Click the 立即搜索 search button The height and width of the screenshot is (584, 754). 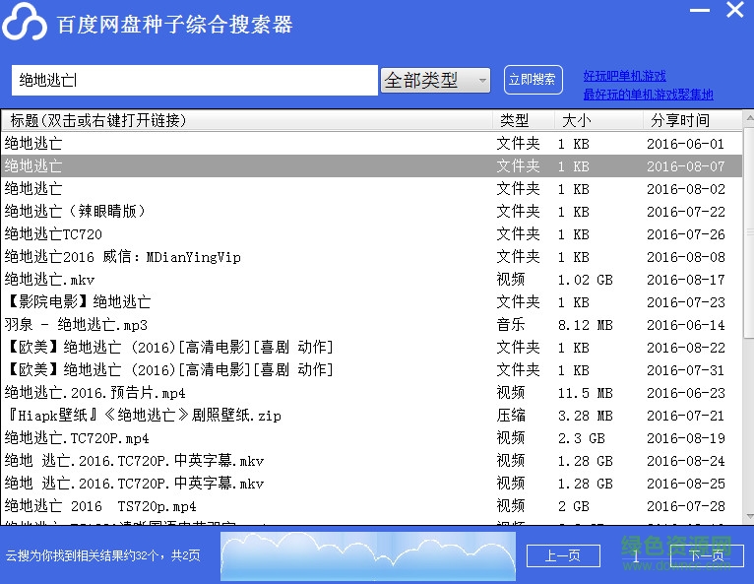tap(533, 80)
